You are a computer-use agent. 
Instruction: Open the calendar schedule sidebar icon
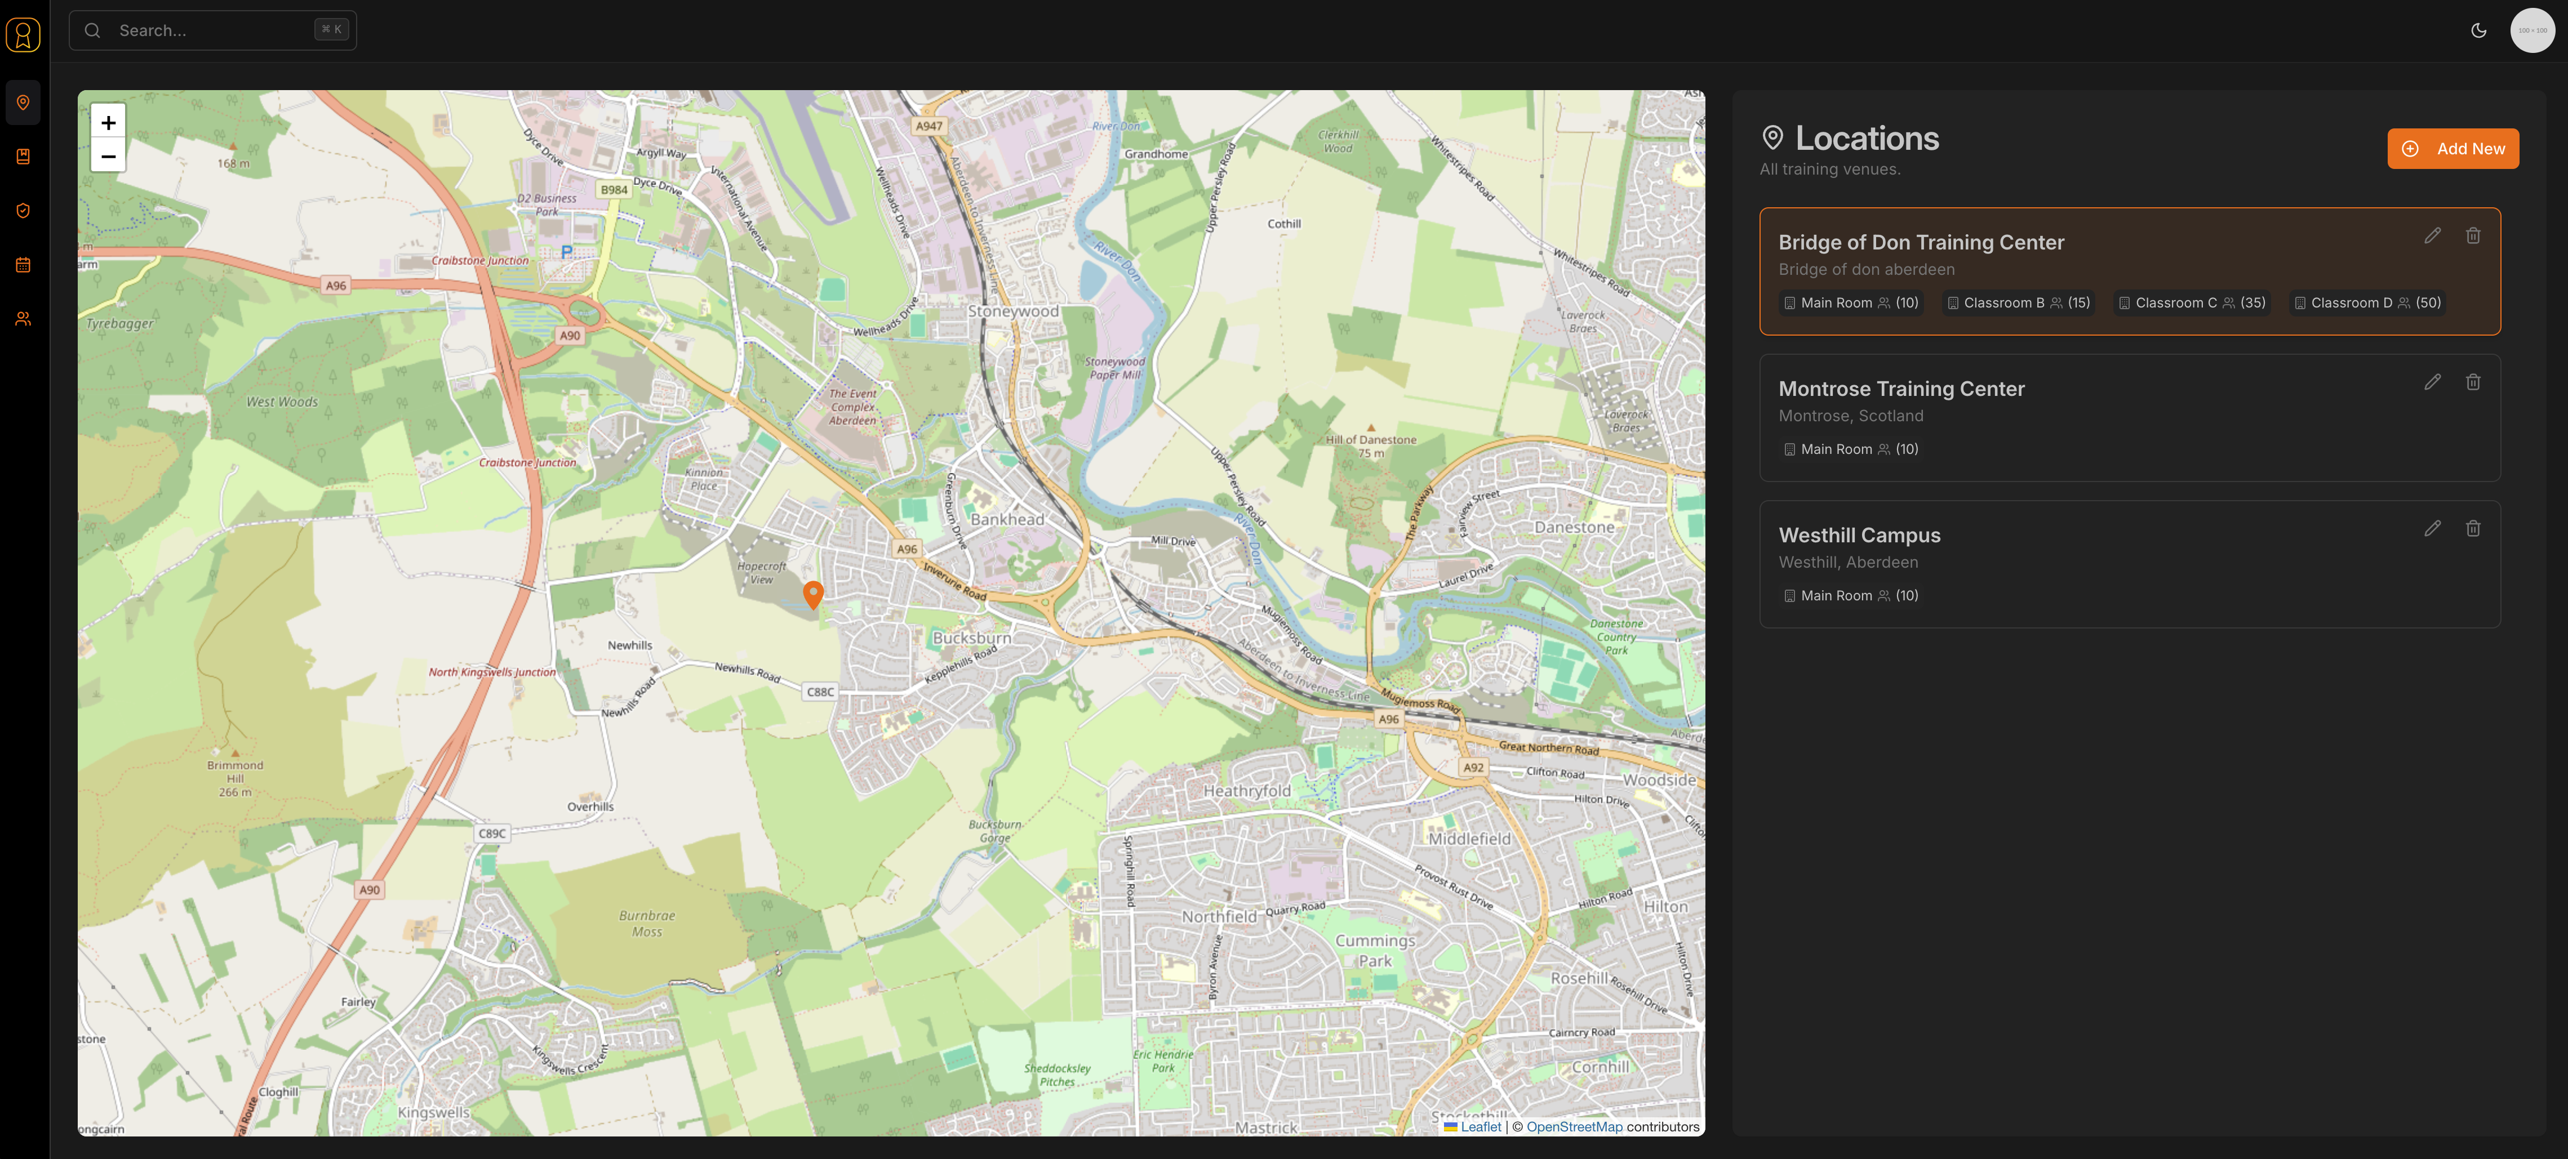point(23,265)
